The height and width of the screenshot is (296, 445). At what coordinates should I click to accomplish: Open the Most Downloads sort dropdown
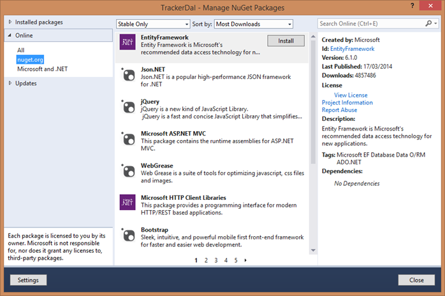point(254,24)
